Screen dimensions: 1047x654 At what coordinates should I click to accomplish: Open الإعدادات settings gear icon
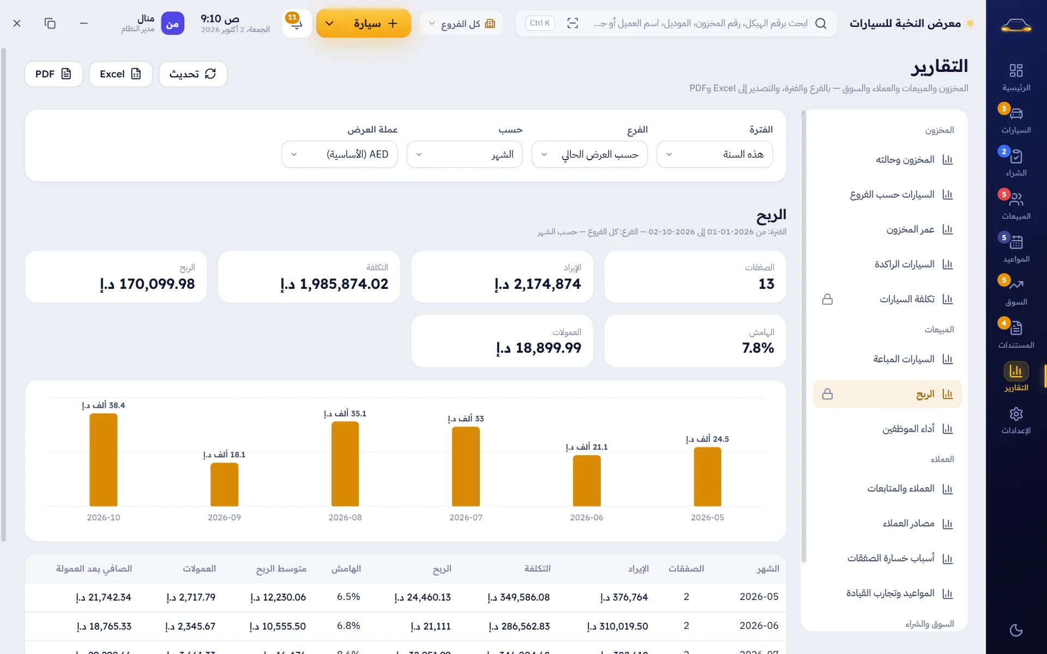click(x=1015, y=420)
